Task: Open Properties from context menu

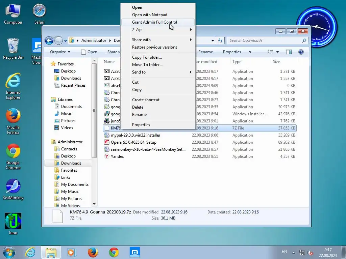Action: [158, 125]
